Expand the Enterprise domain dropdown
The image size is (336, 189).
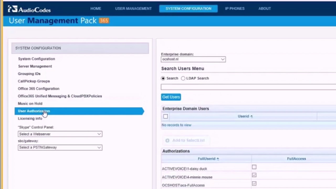(193, 59)
